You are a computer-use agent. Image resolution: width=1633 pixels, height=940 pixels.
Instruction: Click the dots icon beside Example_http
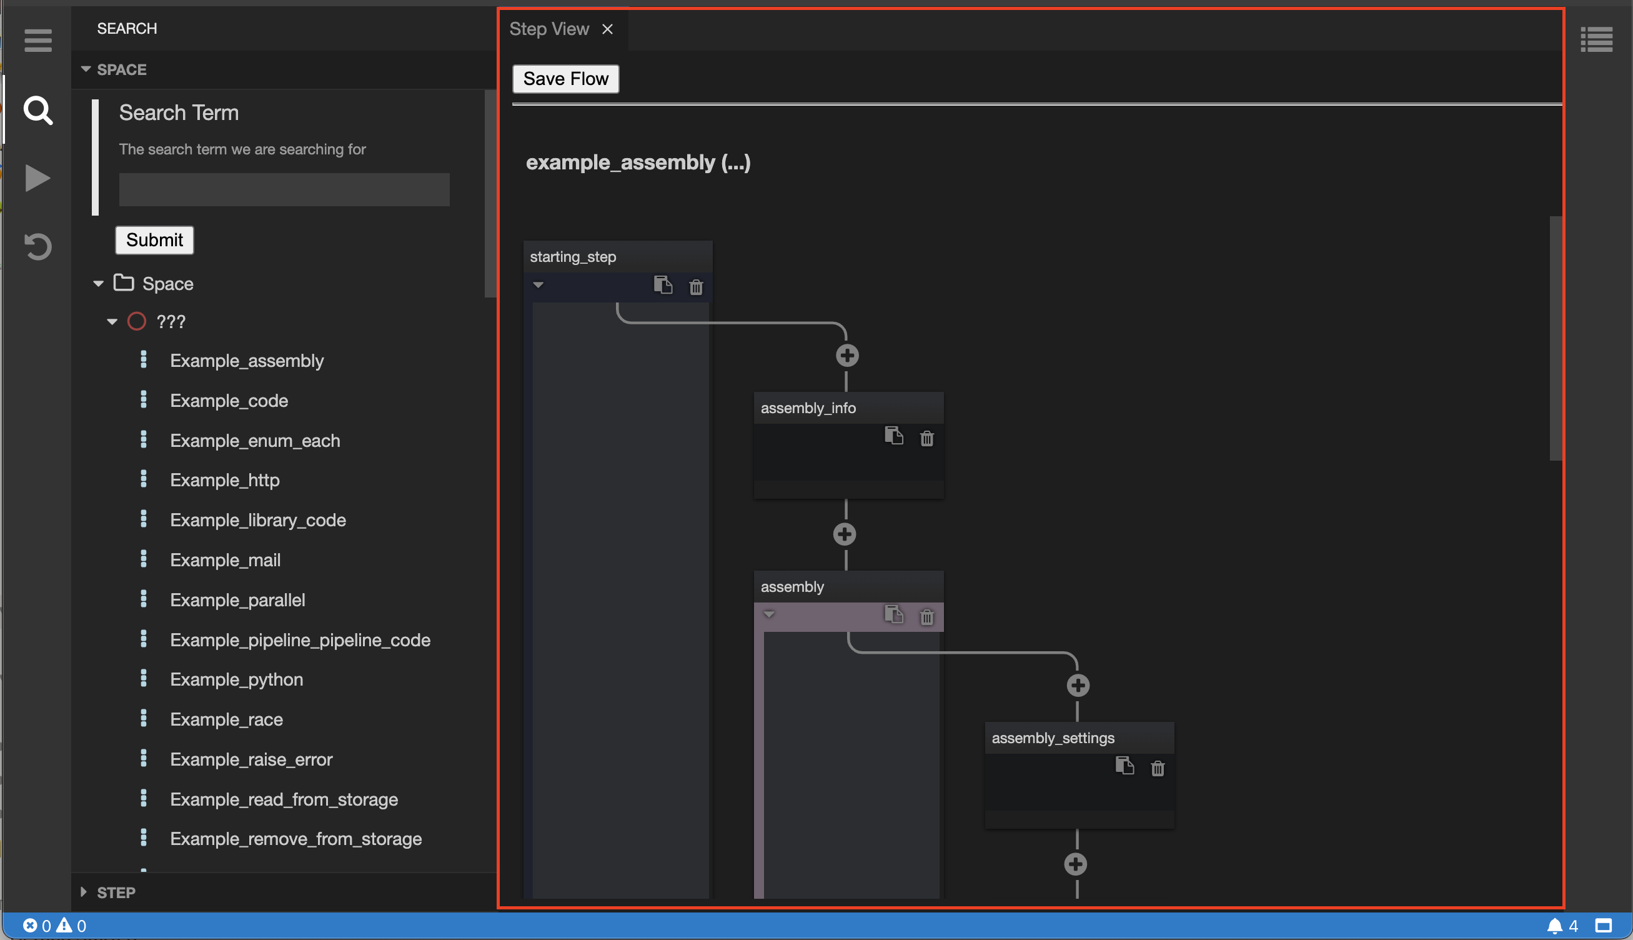click(143, 478)
